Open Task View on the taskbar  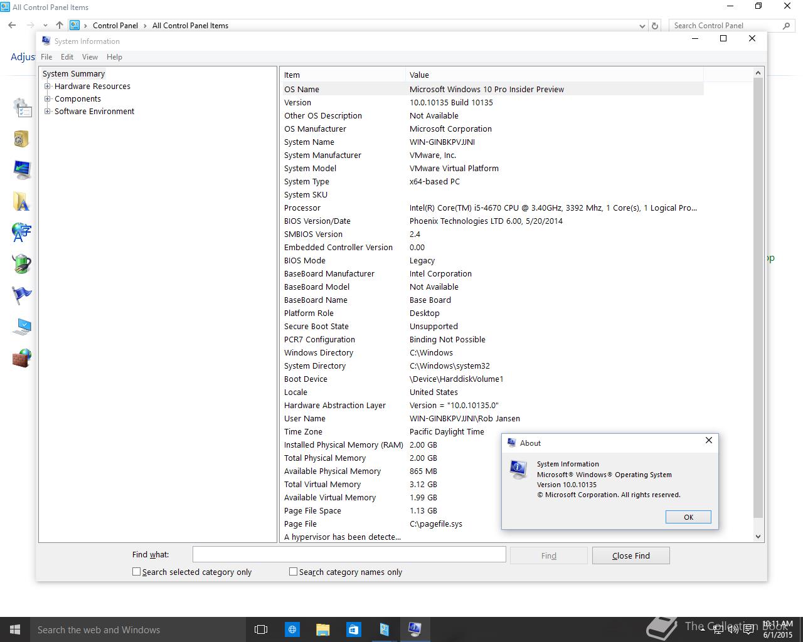coord(261,629)
